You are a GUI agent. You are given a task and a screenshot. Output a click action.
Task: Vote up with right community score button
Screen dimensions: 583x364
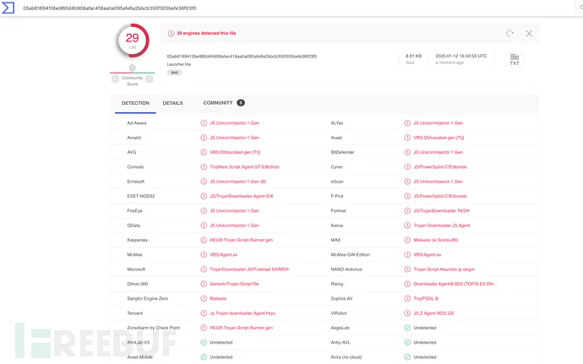150,79
